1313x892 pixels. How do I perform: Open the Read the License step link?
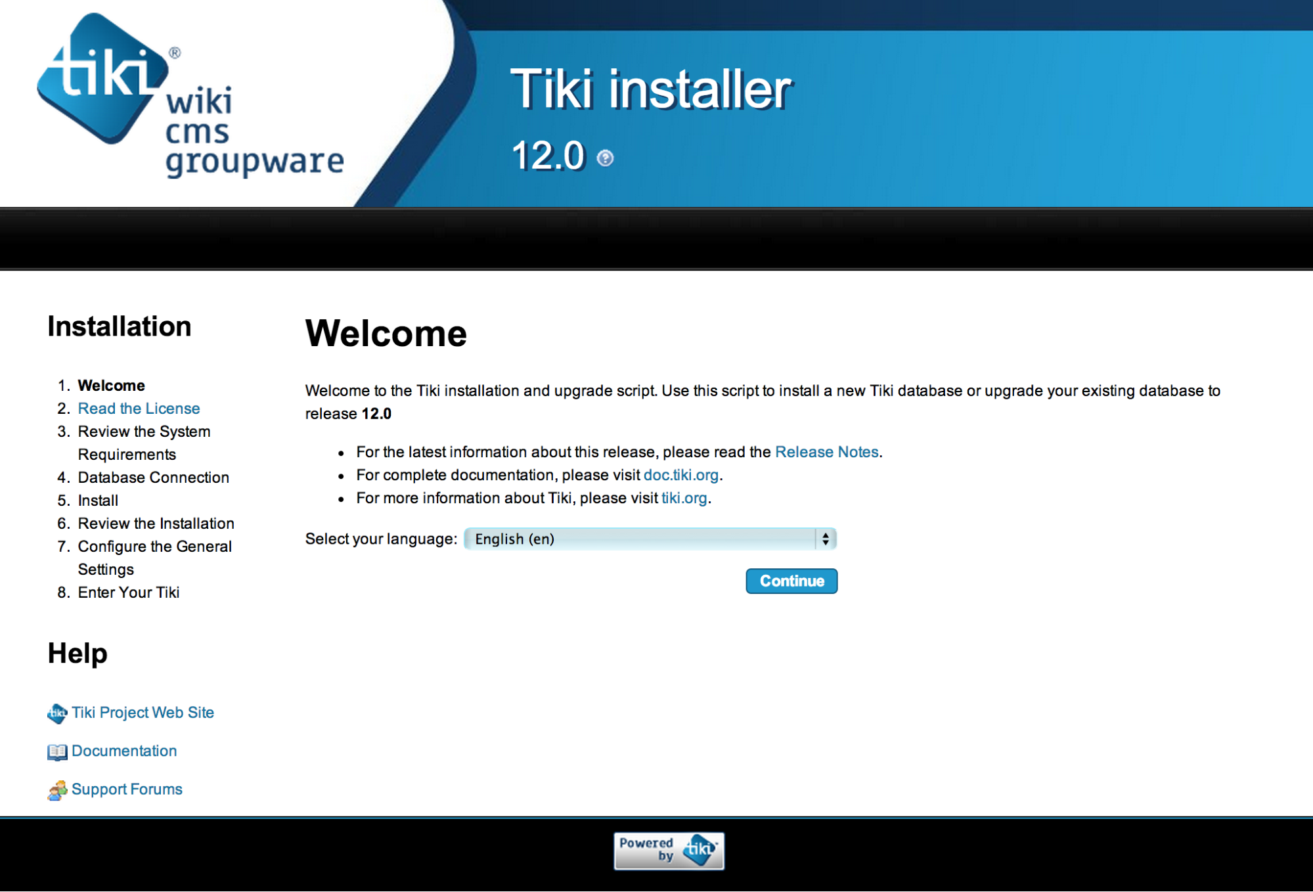click(139, 408)
